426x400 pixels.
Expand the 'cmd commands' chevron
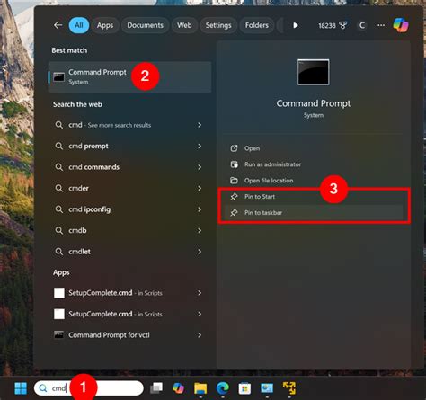coord(200,167)
